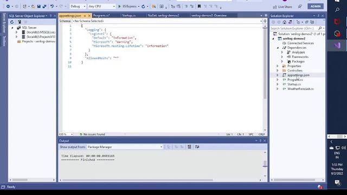Select Connected Services in Solution Explorer
Viewport: 347px width, 195px height.
(x=300, y=43)
